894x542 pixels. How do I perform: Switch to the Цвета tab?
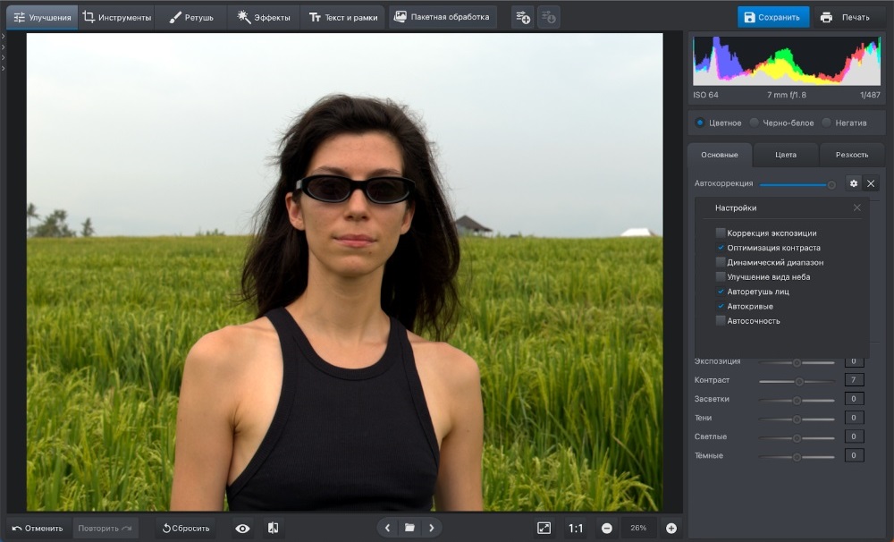pos(786,155)
